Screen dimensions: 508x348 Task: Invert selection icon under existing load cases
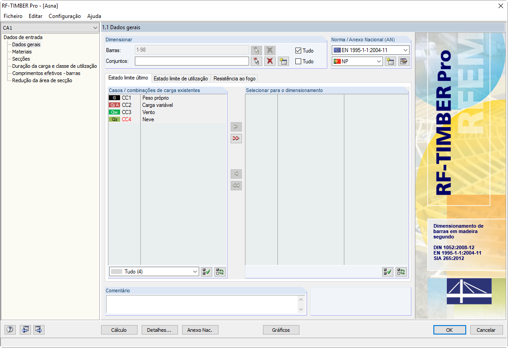[220, 272]
